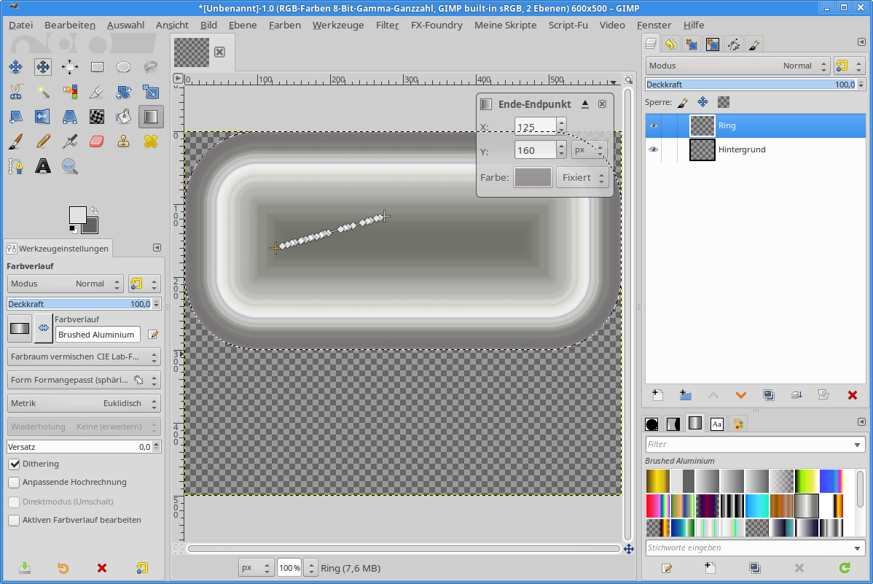Toggle visibility of Hintergrund layer
Image resolution: width=873 pixels, height=584 pixels.
[654, 149]
